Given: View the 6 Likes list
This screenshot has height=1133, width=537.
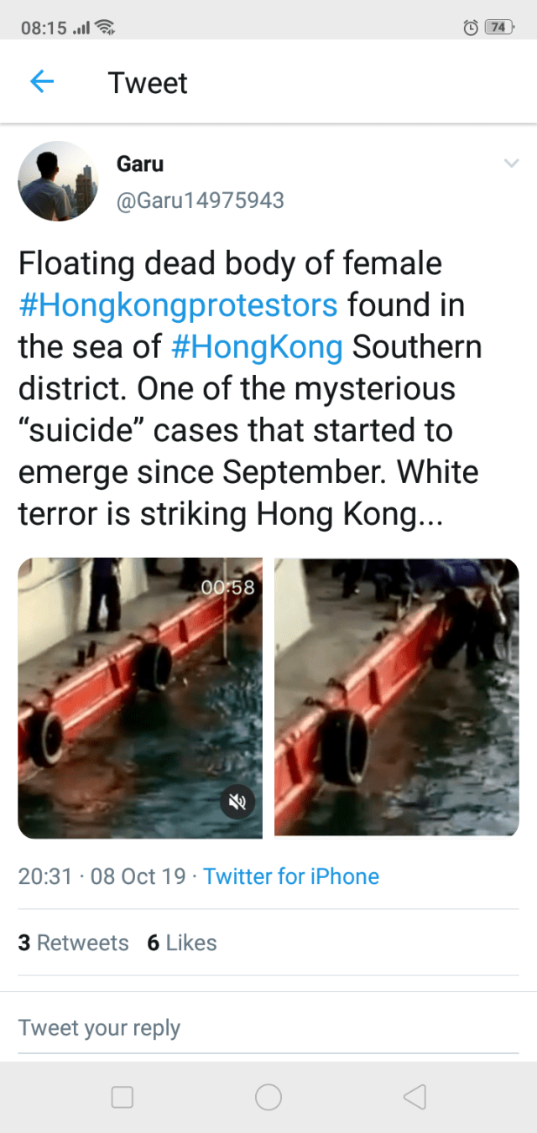Looking at the screenshot, I should click(181, 943).
